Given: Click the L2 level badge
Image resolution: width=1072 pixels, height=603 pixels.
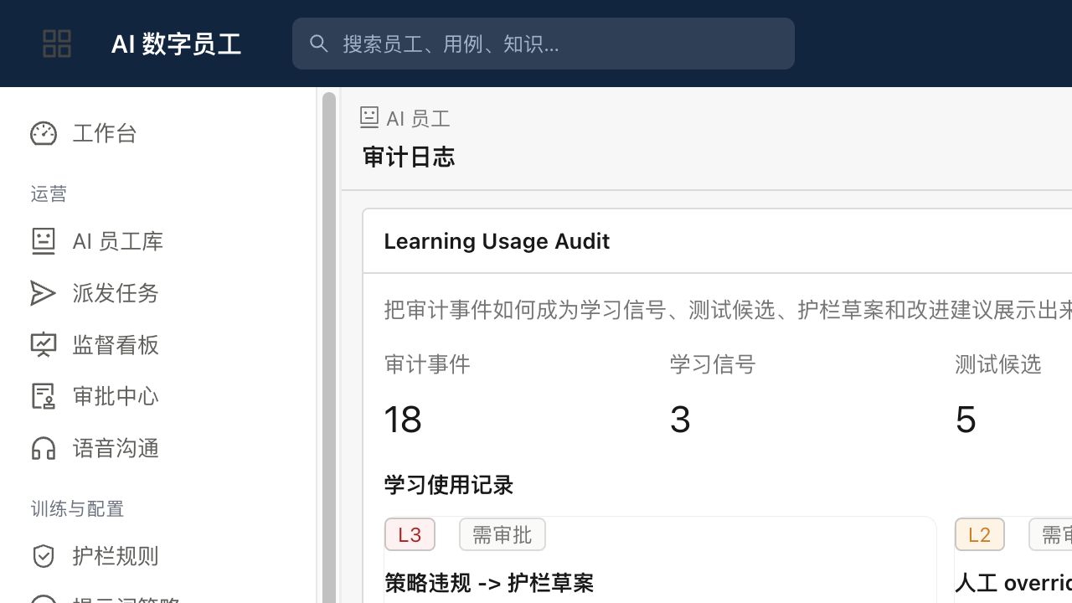Looking at the screenshot, I should coord(979,534).
